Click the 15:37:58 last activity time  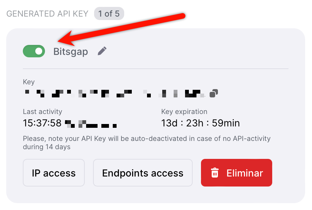point(42,123)
